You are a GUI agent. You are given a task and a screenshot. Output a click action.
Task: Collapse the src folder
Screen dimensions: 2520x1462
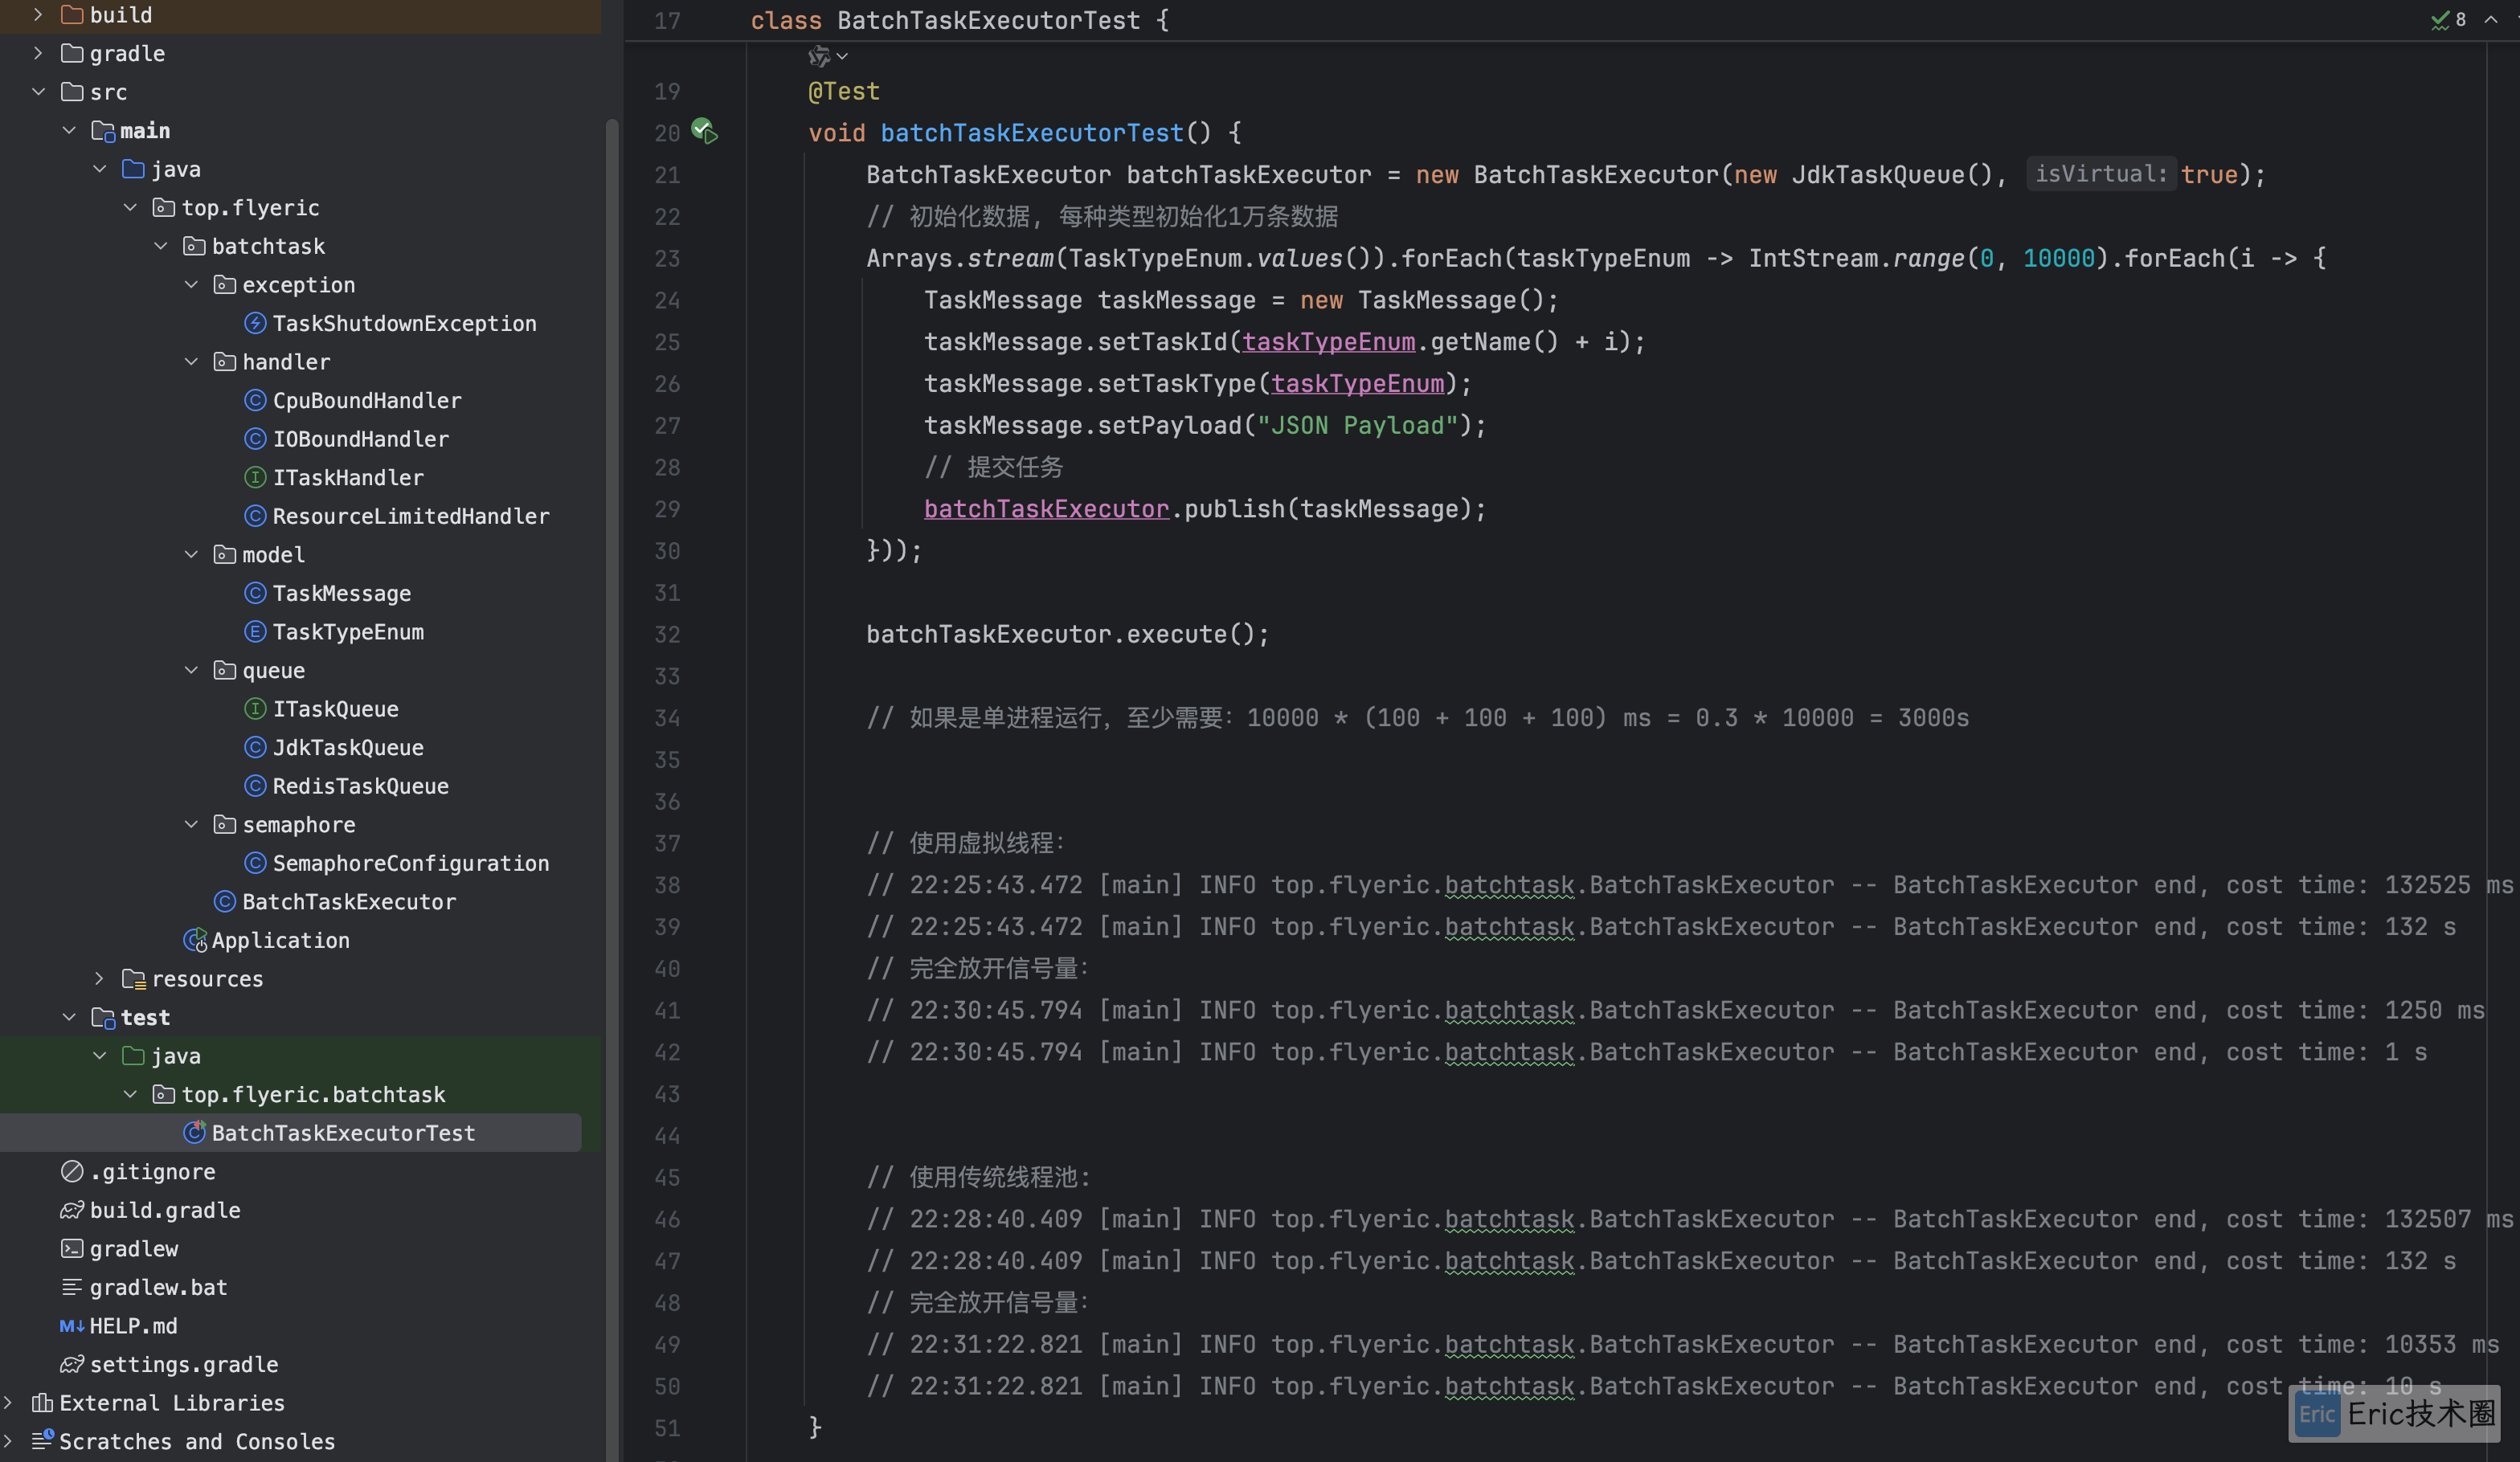(38, 91)
